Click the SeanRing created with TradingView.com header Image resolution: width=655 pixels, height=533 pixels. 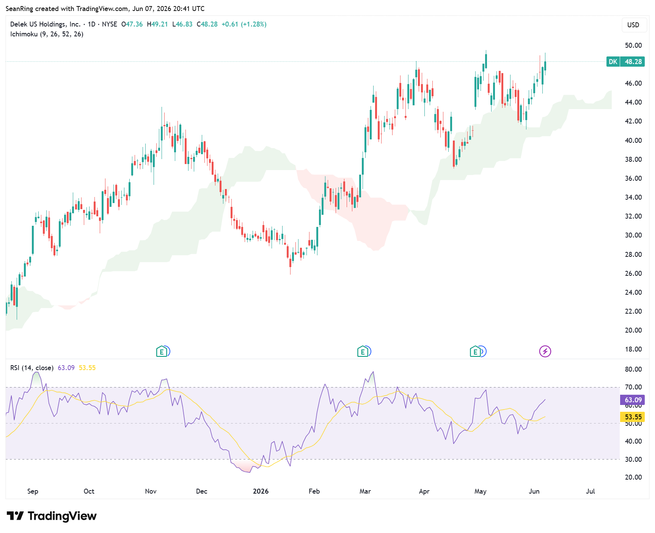[105, 9]
